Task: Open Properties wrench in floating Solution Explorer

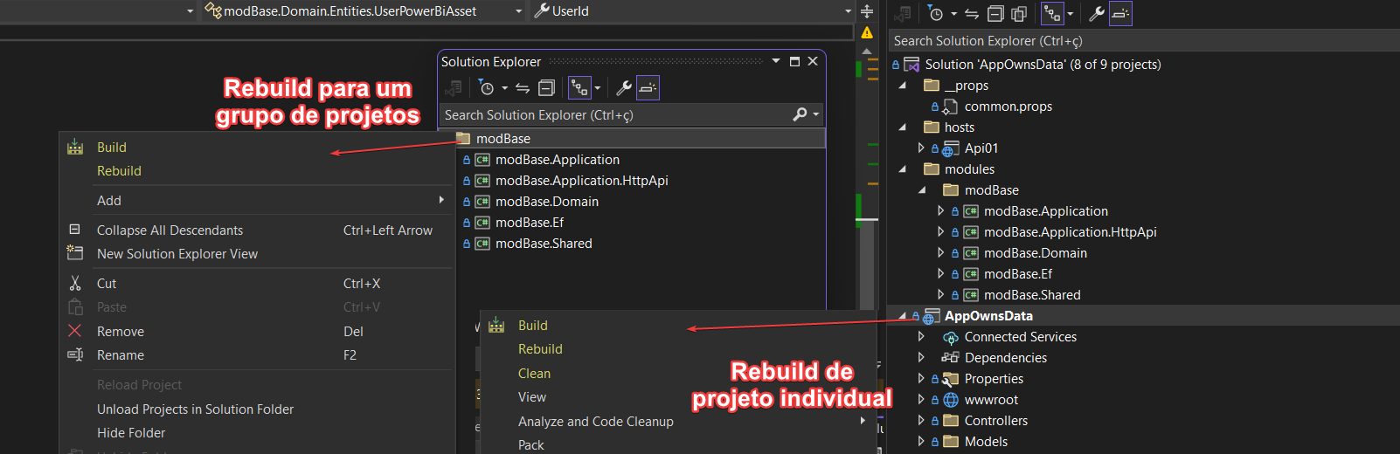Action: 624,88
